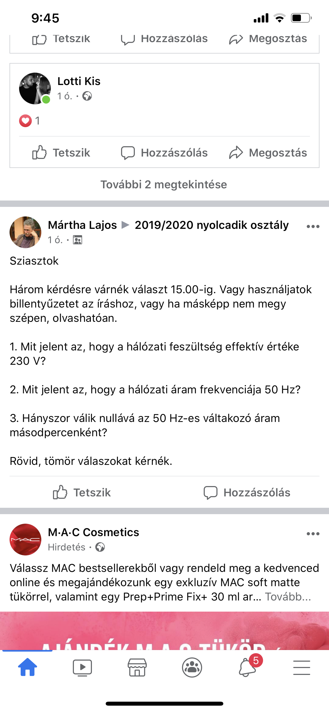Open Mártha Lajos's profile picture
Viewport: 329px width, 712px height.
25,232
